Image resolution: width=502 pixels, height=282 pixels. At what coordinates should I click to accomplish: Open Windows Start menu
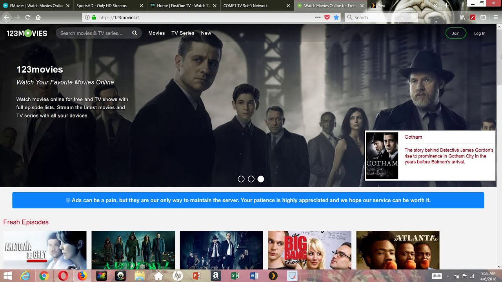pos(7,276)
